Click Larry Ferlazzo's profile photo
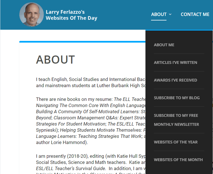This screenshot has width=213, height=174. coord(31,15)
